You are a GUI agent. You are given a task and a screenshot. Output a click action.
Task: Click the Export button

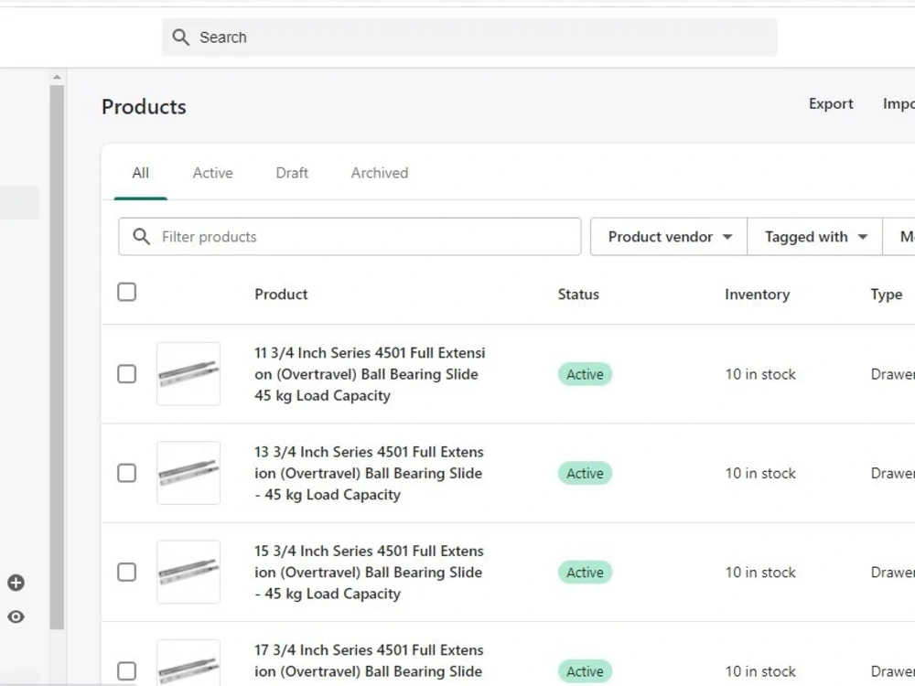(x=831, y=104)
